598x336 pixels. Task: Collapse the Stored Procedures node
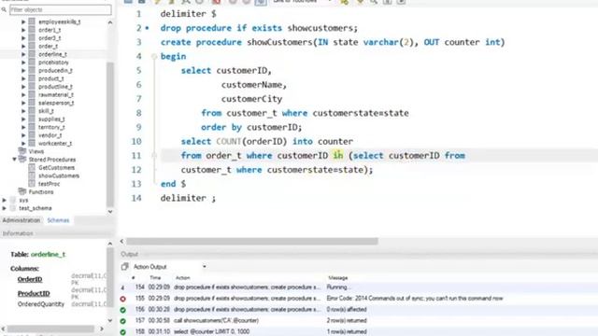[15, 160]
